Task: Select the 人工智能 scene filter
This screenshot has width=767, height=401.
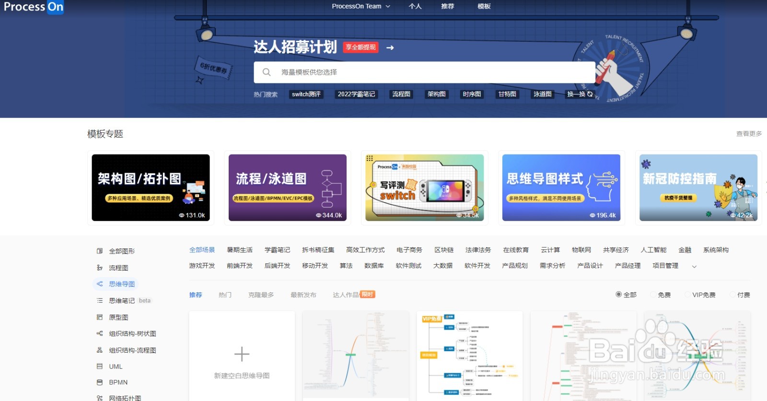Action: click(x=653, y=250)
